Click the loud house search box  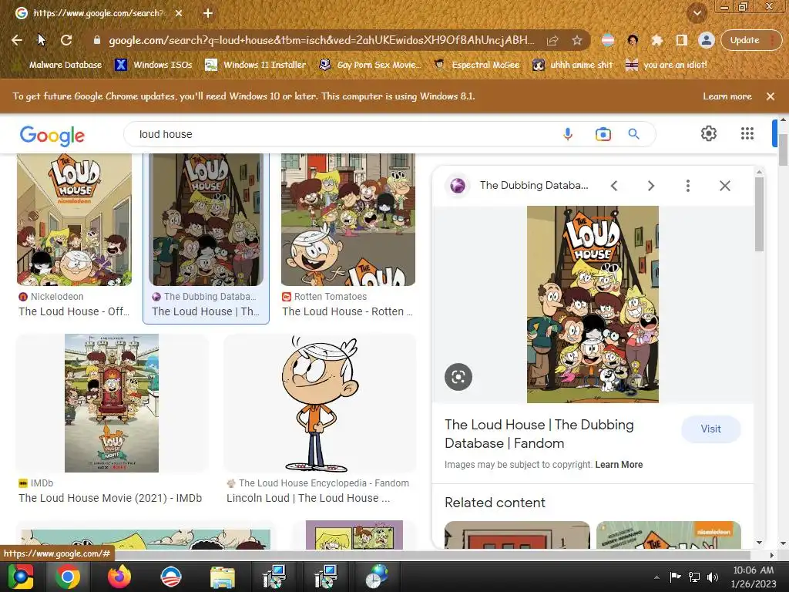(x=342, y=134)
